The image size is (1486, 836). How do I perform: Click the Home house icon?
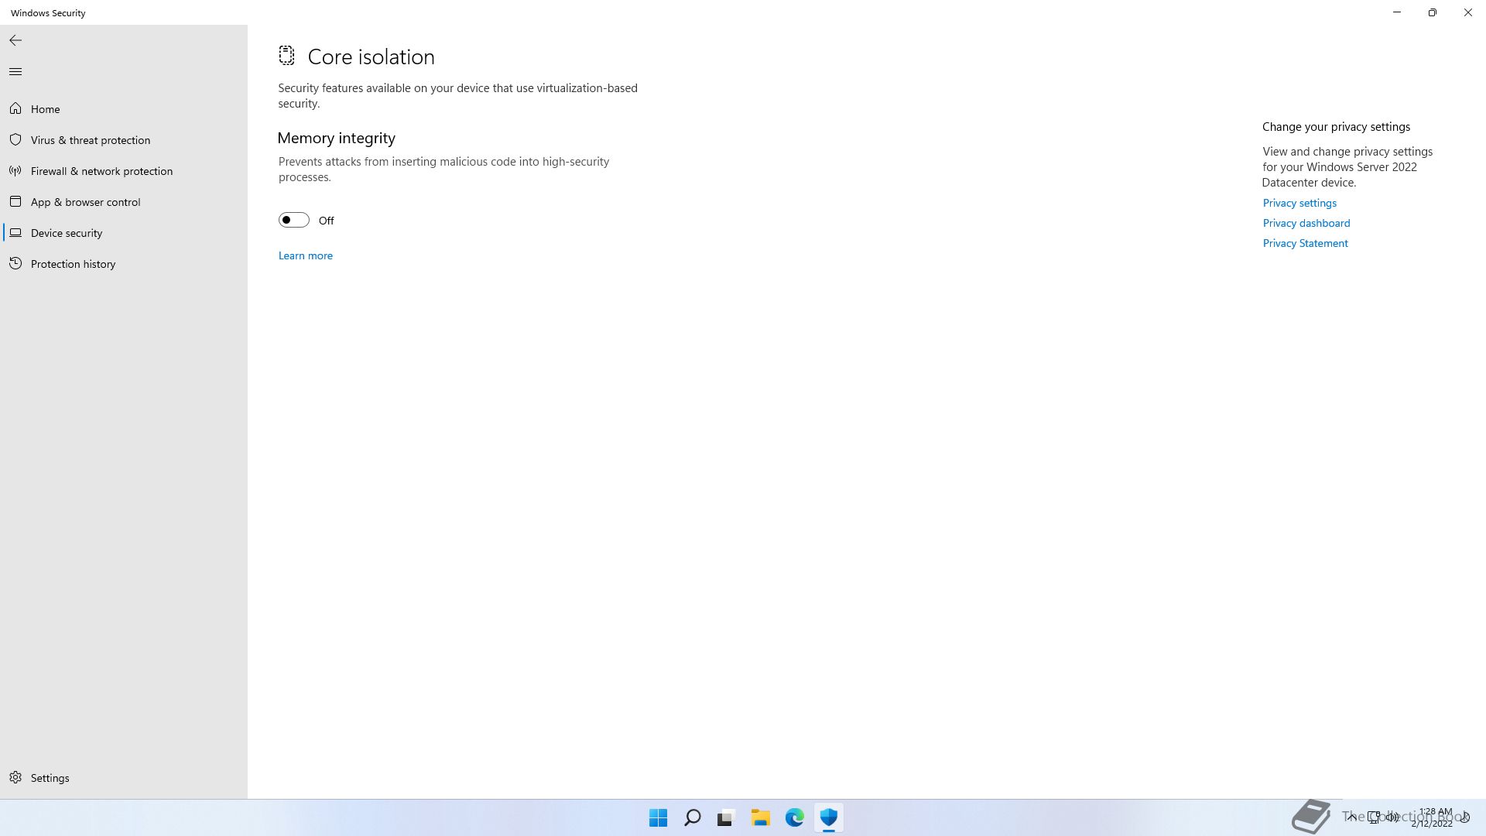[15, 109]
